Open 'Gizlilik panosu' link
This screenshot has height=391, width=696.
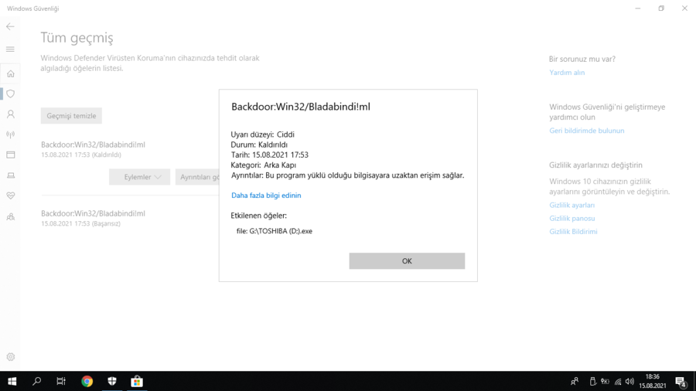(571, 219)
